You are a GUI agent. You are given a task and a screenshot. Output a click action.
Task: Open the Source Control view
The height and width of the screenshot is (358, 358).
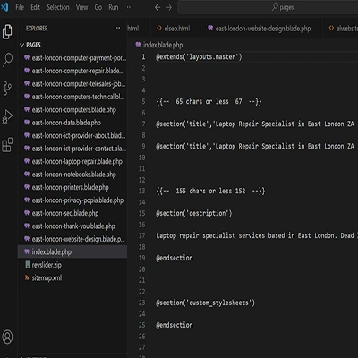7,89
